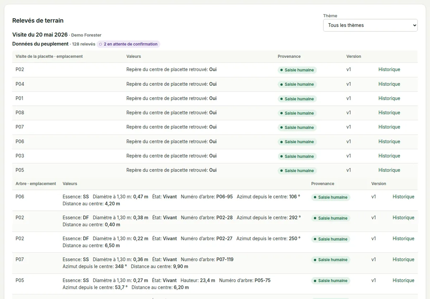Show Historique for tree P05-75

coord(403,280)
